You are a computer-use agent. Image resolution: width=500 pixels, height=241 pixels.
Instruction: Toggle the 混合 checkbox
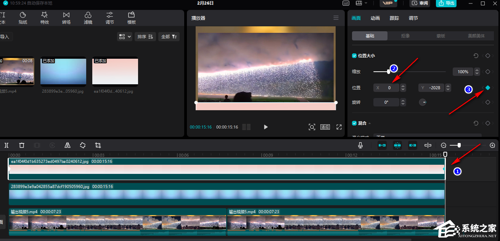click(x=354, y=123)
